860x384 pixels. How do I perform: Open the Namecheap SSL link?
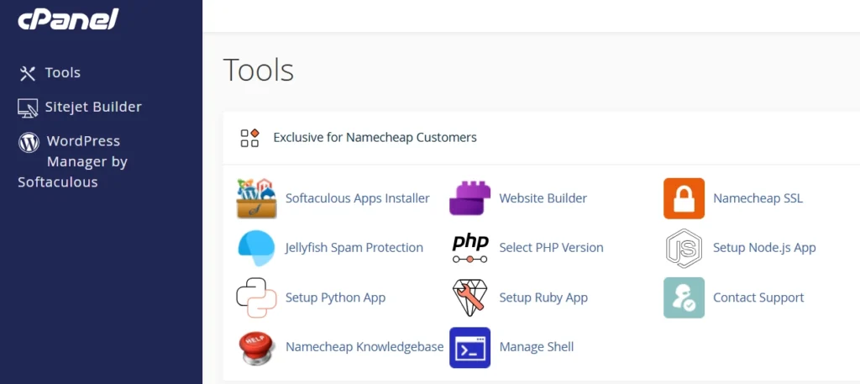[758, 198]
